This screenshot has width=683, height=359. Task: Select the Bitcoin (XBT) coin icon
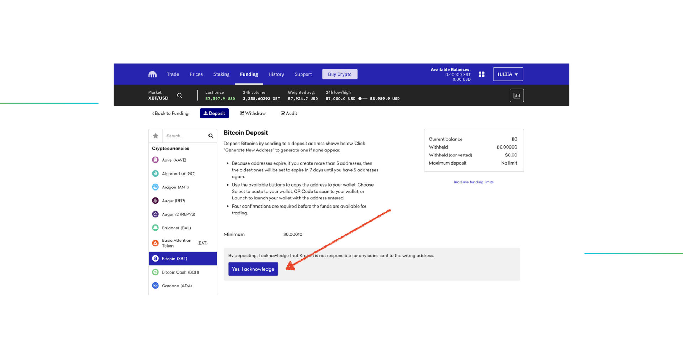click(155, 259)
